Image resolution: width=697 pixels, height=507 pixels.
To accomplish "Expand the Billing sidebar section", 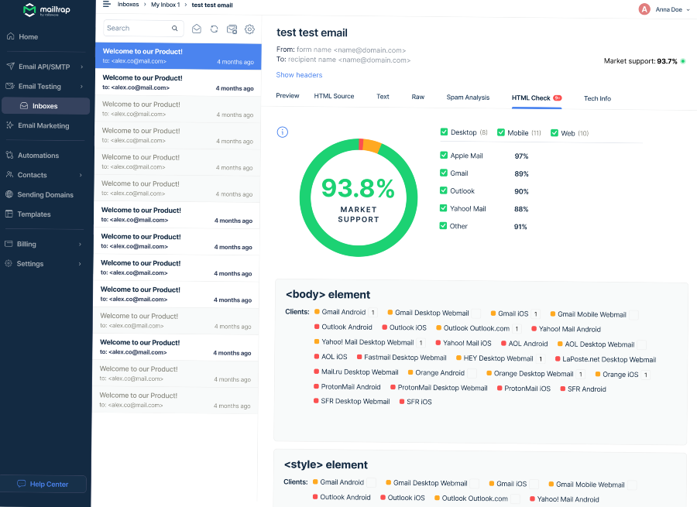I will (45, 244).
